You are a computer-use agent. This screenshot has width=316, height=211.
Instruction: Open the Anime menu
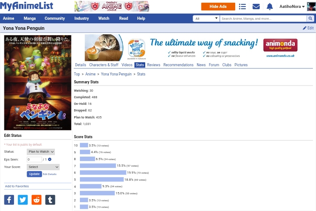click(8, 18)
